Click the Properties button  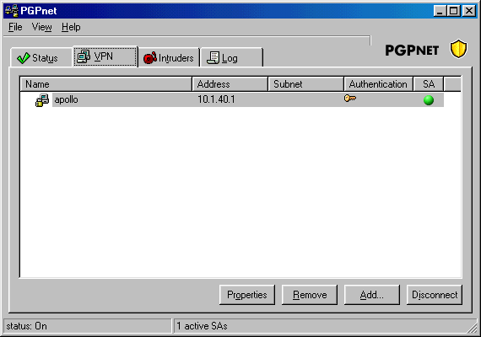point(247,295)
